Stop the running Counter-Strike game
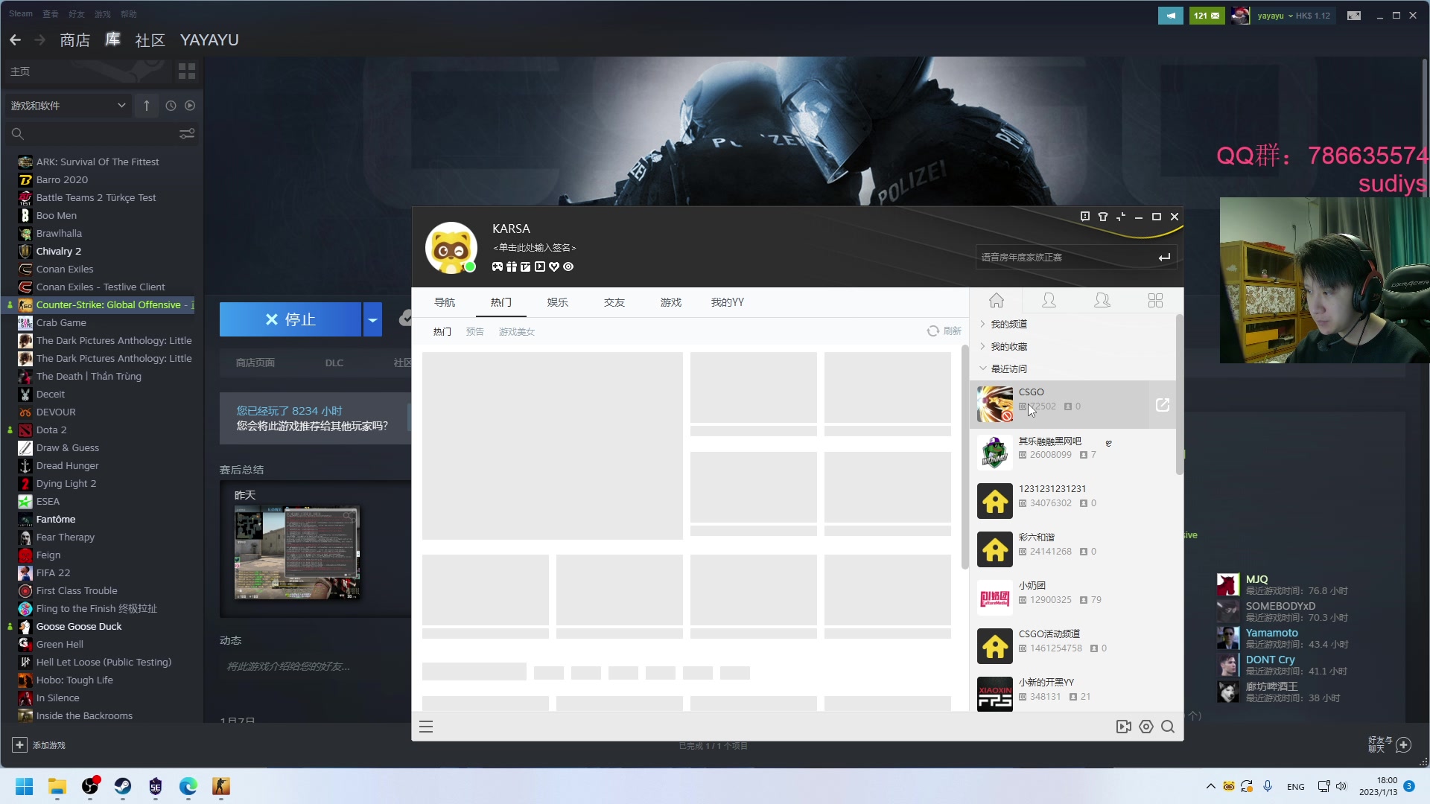 pyautogui.click(x=290, y=319)
